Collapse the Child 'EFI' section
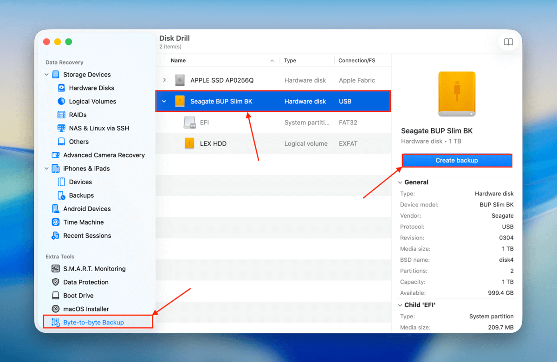The width and height of the screenshot is (557, 362). point(400,305)
